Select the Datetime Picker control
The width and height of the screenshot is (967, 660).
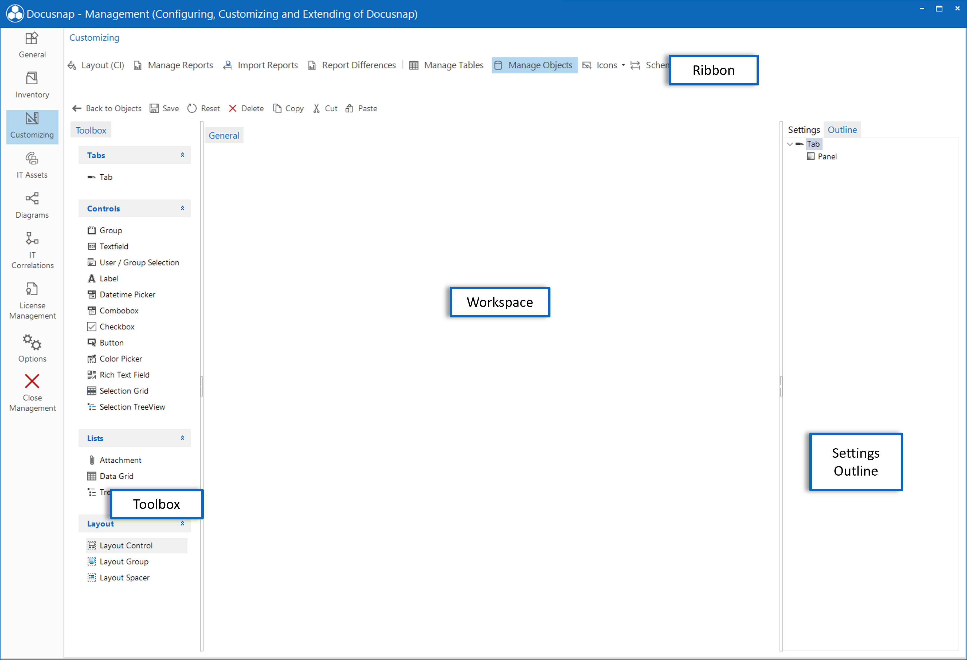click(x=121, y=295)
